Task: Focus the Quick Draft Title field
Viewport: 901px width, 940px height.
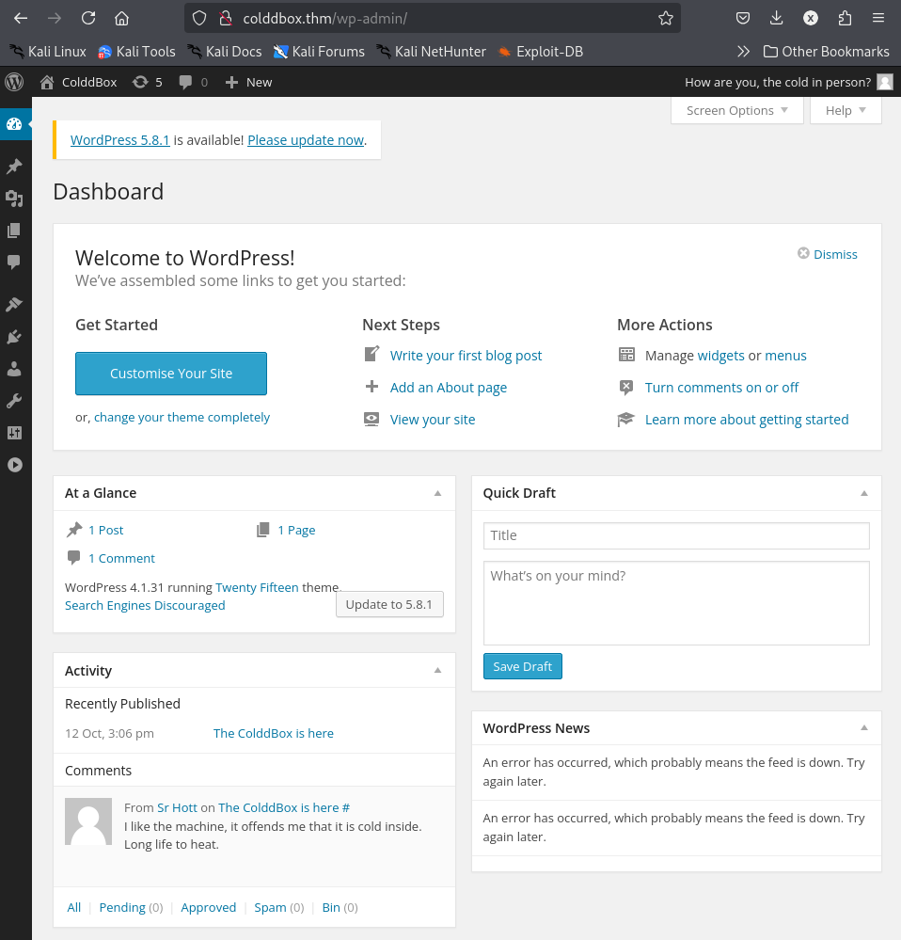Action: click(x=676, y=535)
